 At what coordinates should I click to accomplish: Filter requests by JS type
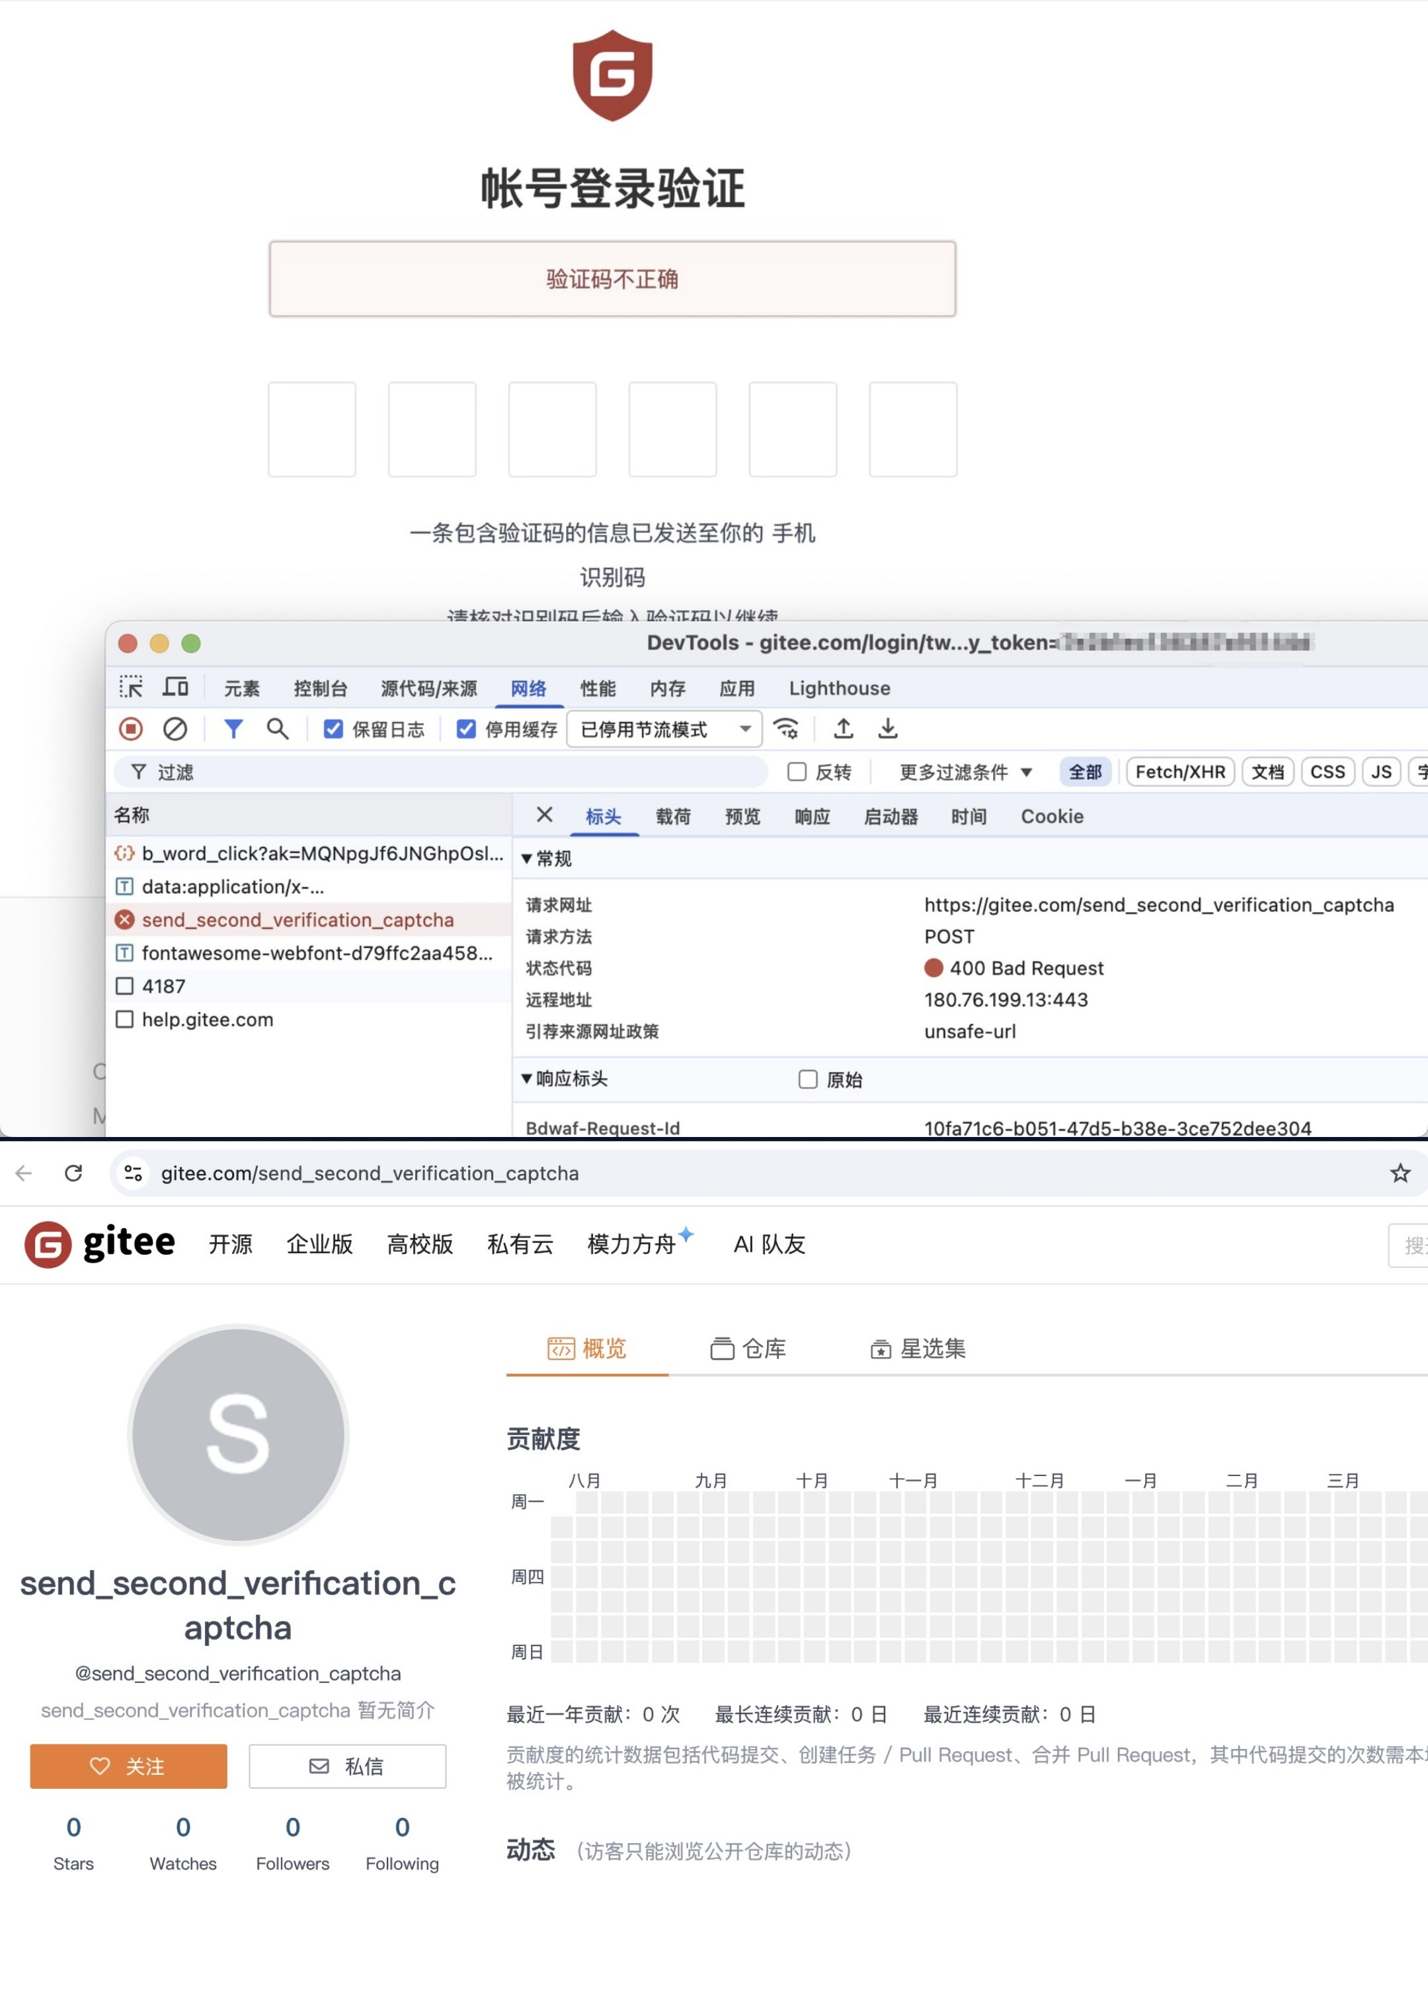1382,772
